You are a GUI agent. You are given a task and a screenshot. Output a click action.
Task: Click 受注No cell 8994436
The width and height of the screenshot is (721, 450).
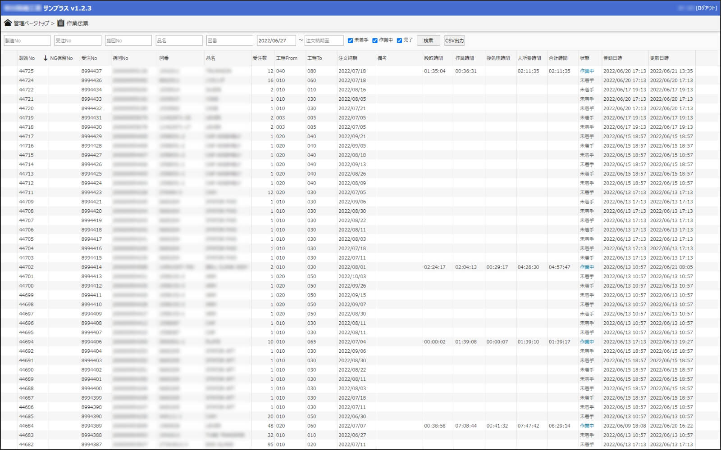[91, 81]
